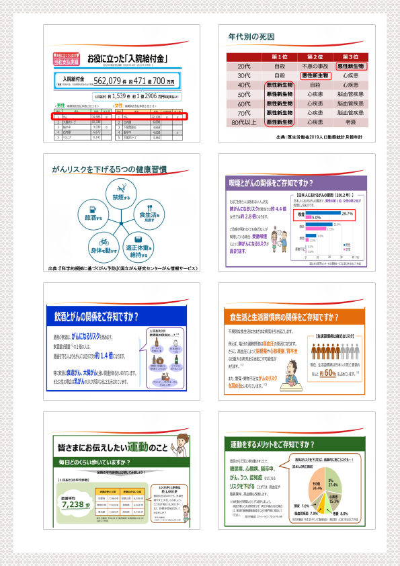Image resolution: width=400 pixels, height=566 pixels.
Task: Click the 当社支払実績 pink label
Action: [x=66, y=62]
